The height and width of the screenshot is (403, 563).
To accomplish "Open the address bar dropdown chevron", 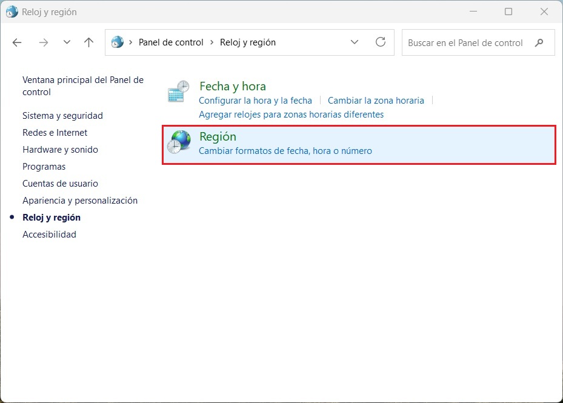I will pyautogui.click(x=355, y=42).
